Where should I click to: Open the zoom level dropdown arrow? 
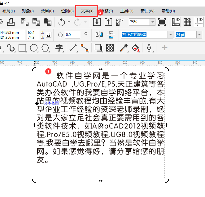tap(153, 22)
